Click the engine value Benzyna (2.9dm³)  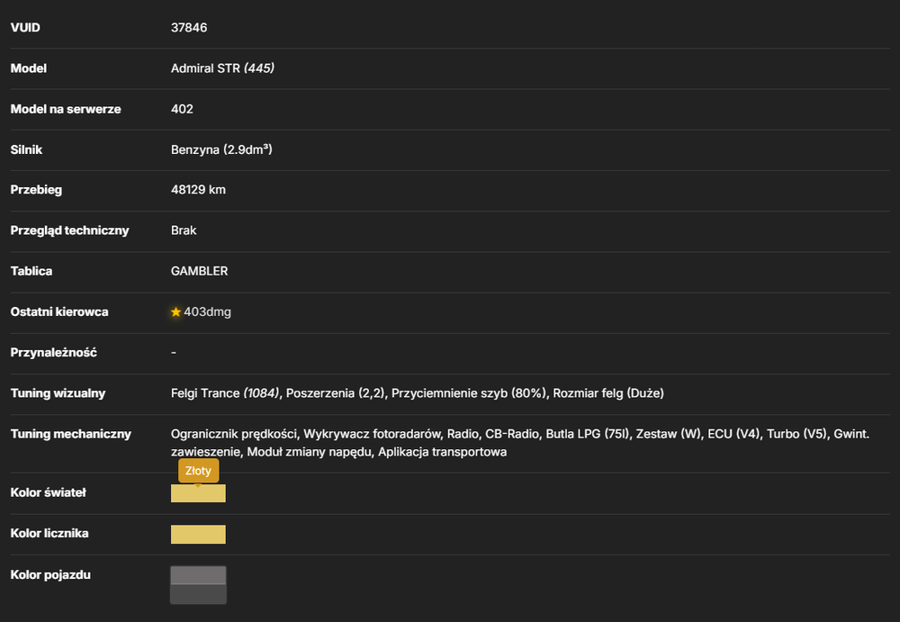pyautogui.click(x=221, y=150)
